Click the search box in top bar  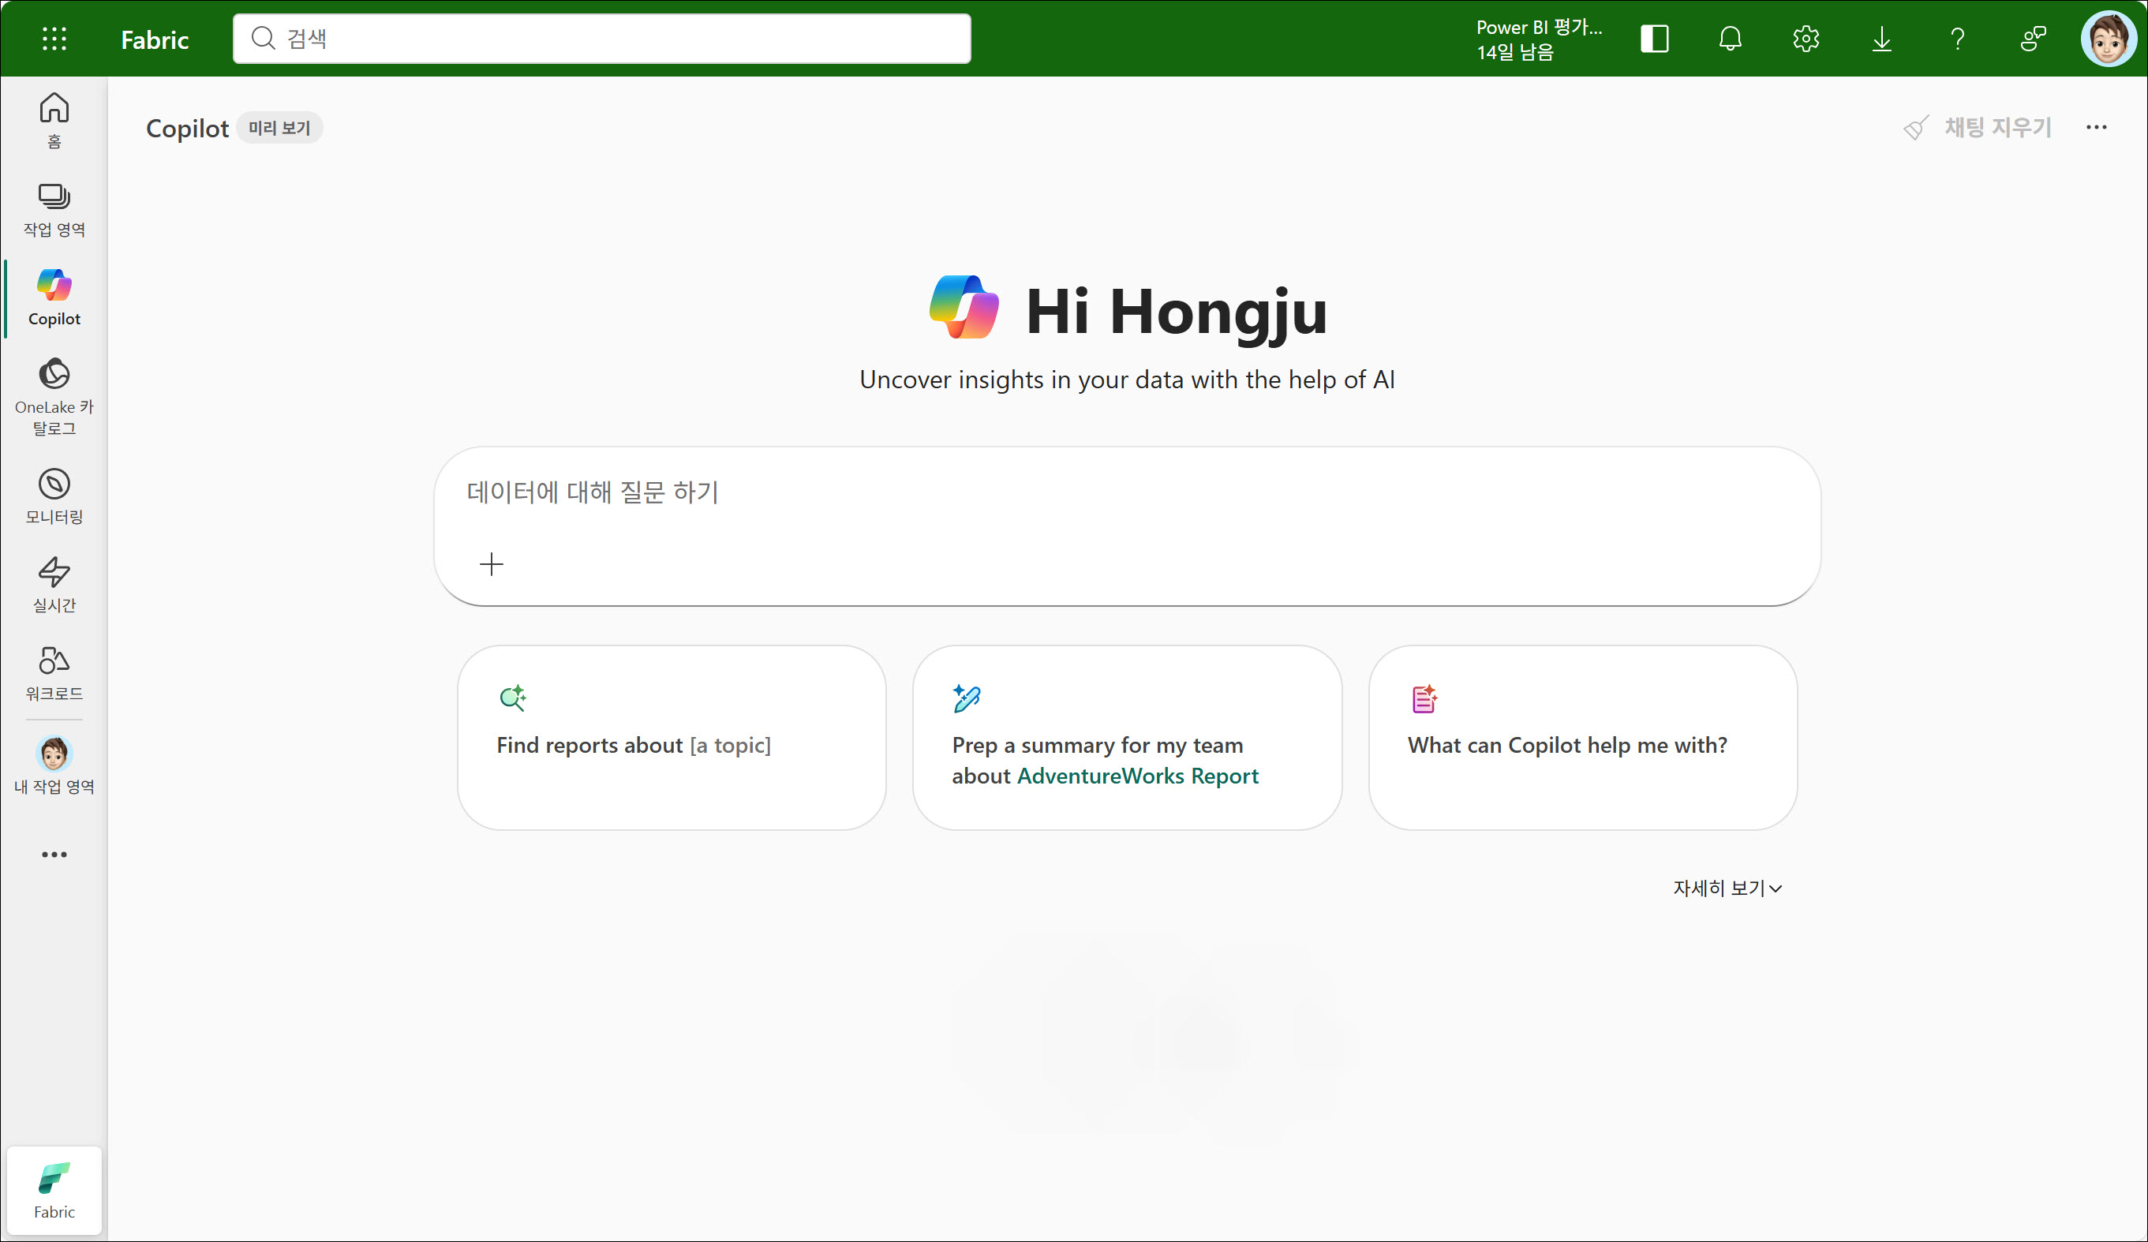pyautogui.click(x=601, y=39)
